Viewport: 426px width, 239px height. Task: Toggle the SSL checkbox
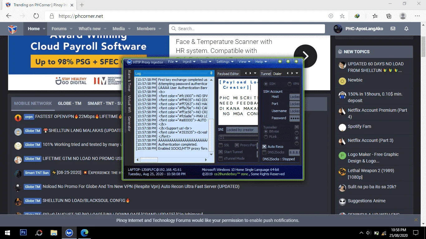pyautogui.click(x=221, y=145)
